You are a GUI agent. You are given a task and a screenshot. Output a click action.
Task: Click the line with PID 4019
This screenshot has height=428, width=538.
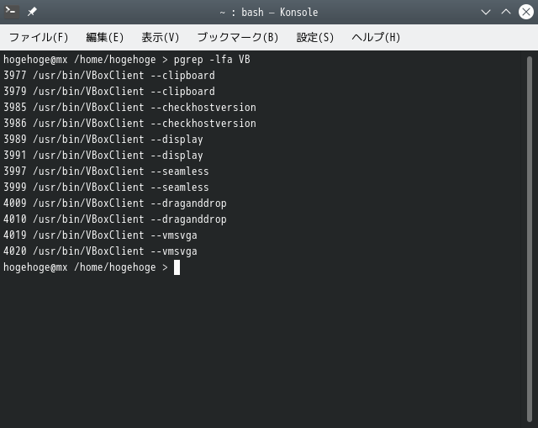tap(100, 235)
